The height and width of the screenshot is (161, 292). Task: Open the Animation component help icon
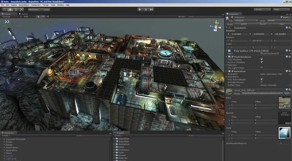click(x=287, y=71)
